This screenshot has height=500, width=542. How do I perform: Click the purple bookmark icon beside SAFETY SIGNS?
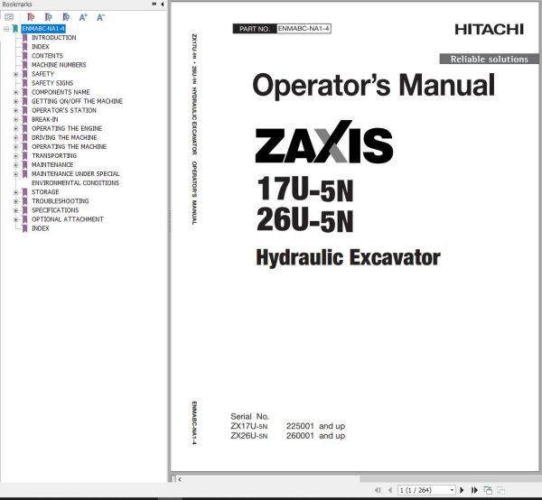(x=25, y=83)
